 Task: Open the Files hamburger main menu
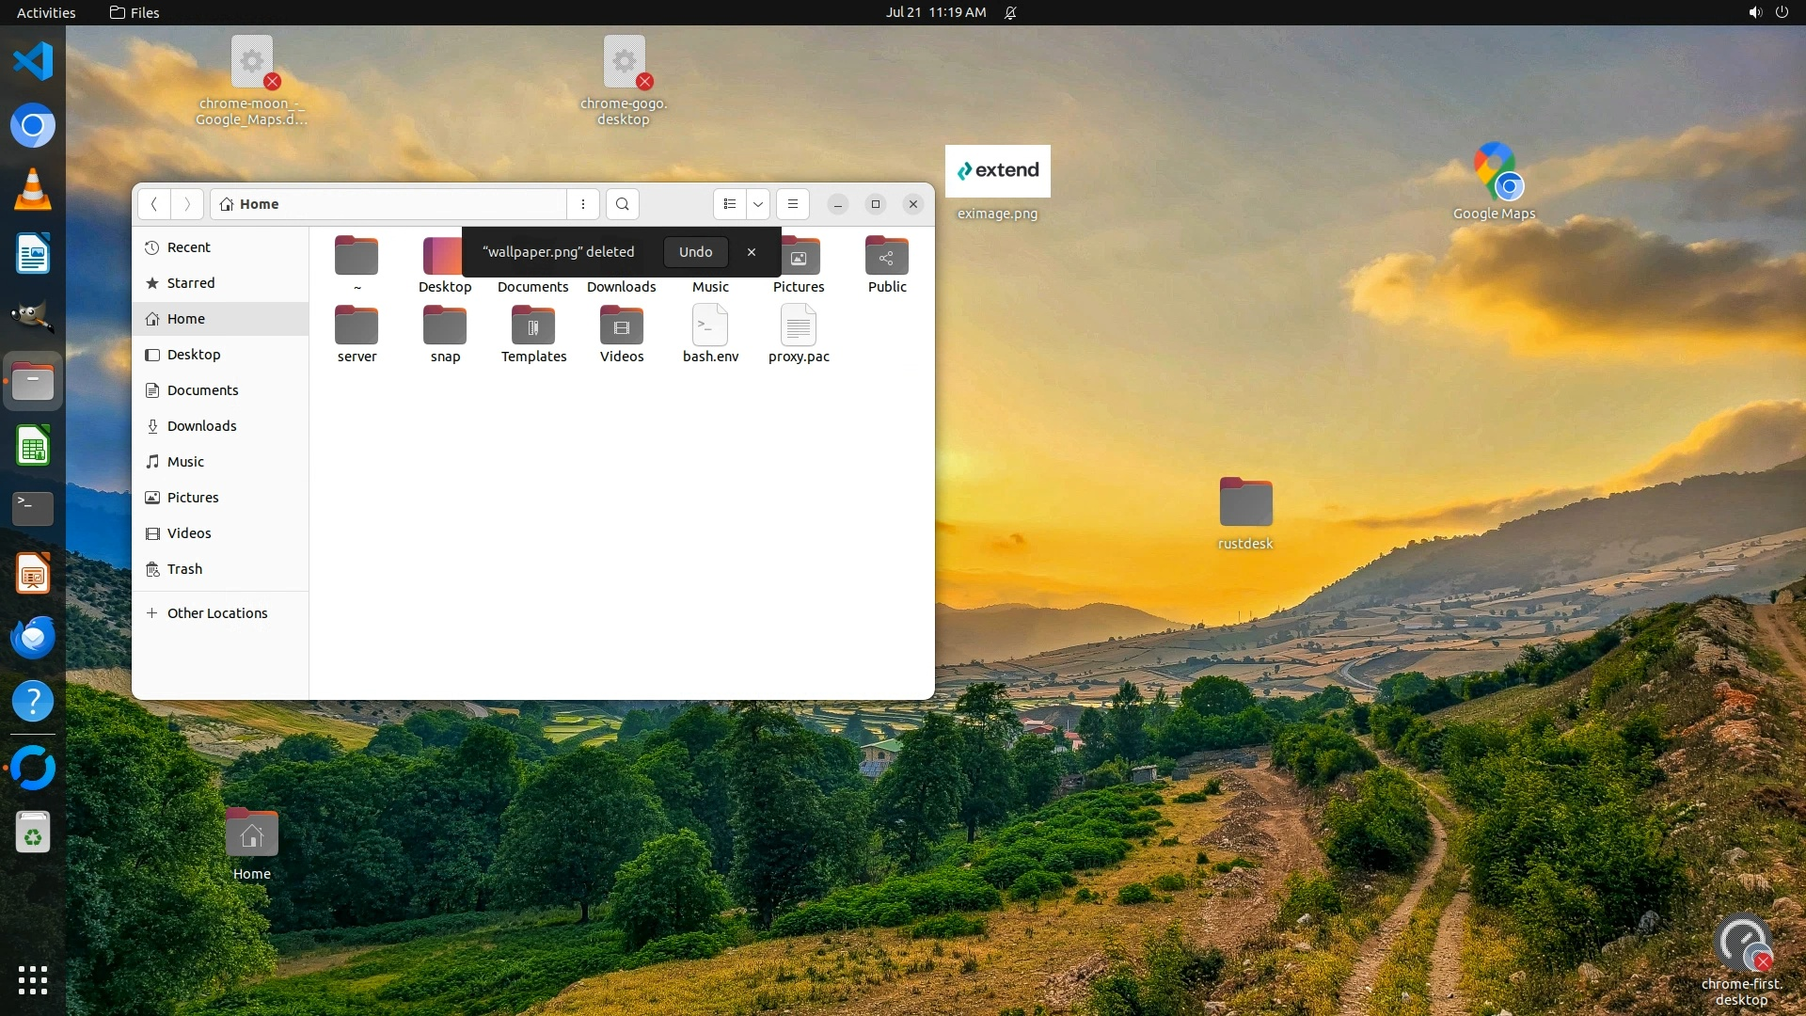point(793,204)
